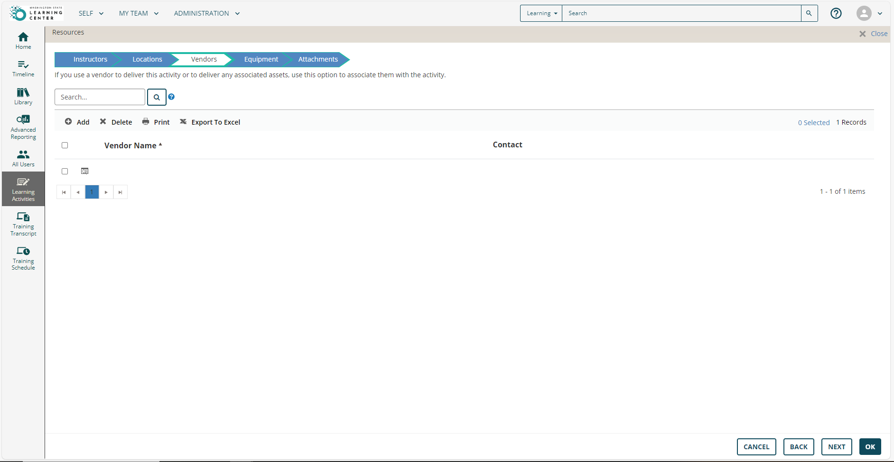Image resolution: width=894 pixels, height=462 pixels.
Task: Select page 1 in the pager
Action: tap(92, 192)
